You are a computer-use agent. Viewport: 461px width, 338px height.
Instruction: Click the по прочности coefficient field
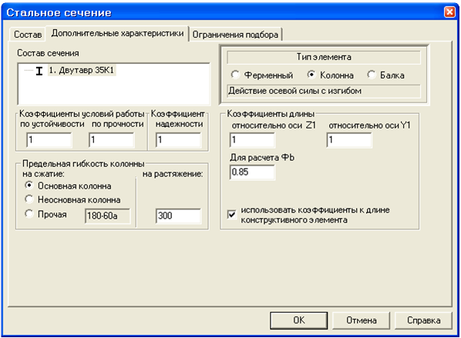pos(112,140)
